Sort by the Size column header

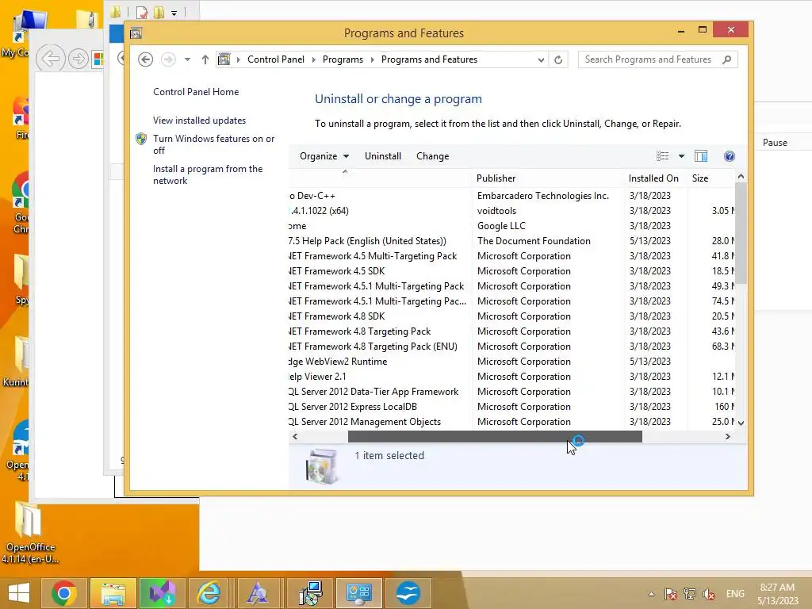(x=711, y=178)
